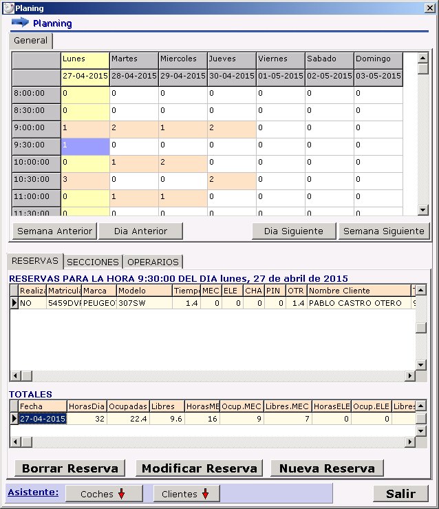Click reservas table scroll-down arrow
The width and height of the screenshot is (439, 509).
(421, 365)
